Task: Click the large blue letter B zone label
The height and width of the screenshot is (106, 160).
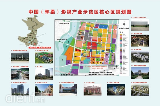Action: tap(91, 51)
